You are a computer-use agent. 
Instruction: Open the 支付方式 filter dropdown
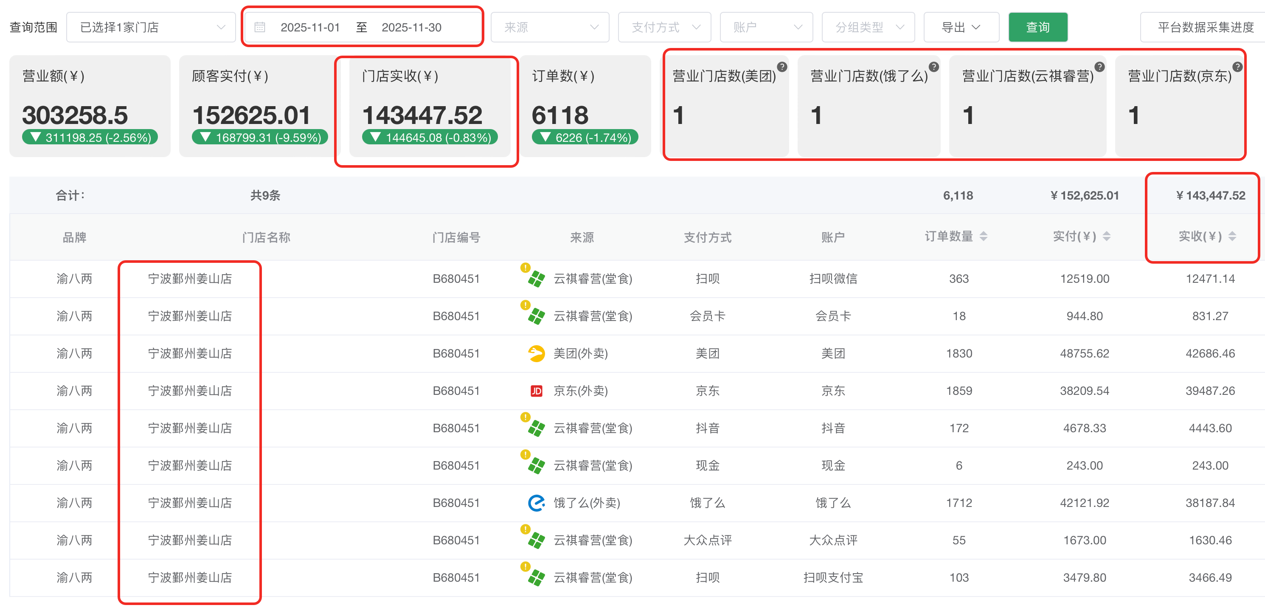click(x=664, y=28)
